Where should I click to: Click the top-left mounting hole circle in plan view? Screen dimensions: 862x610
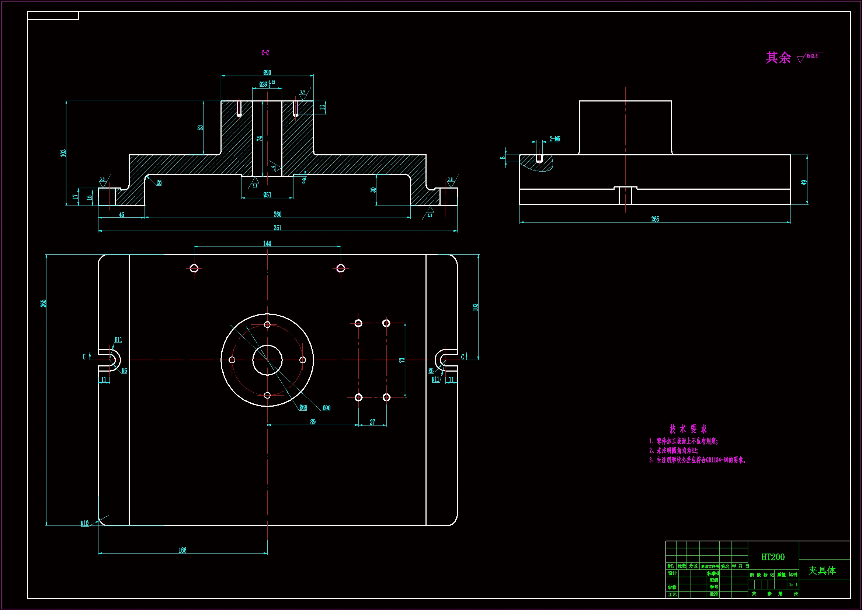[194, 268]
